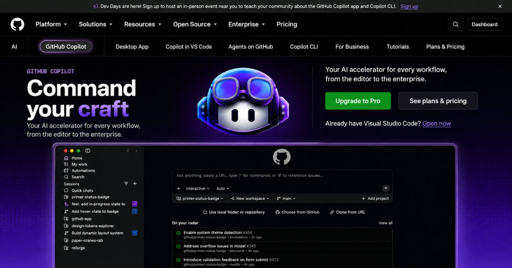Click See plans & pricing button

pyautogui.click(x=438, y=101)
